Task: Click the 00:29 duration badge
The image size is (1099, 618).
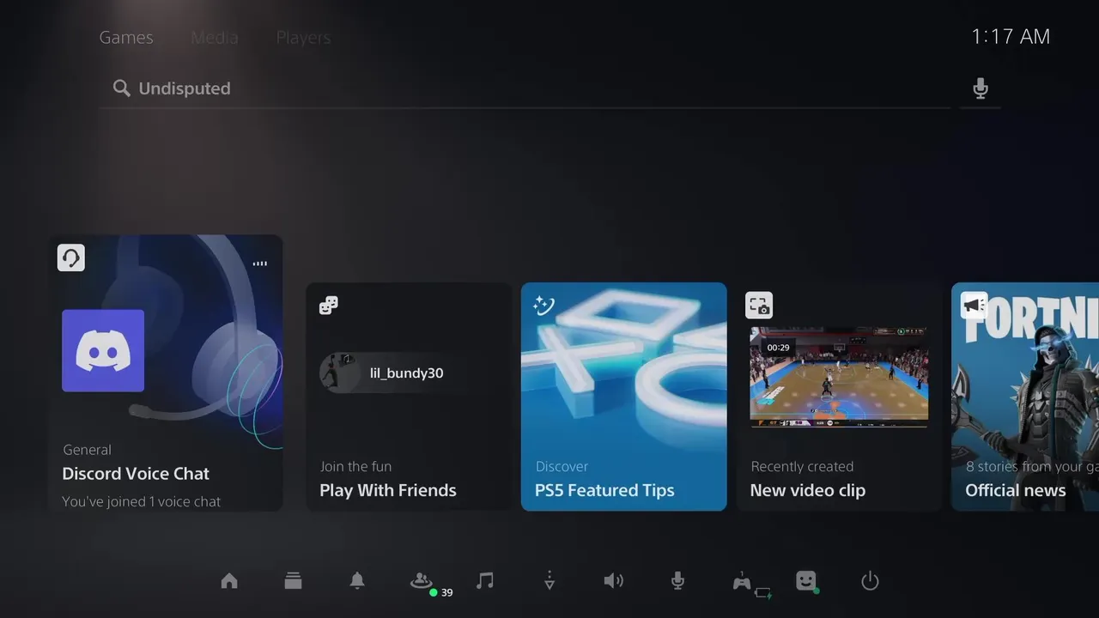Action: tap(778, 348)
